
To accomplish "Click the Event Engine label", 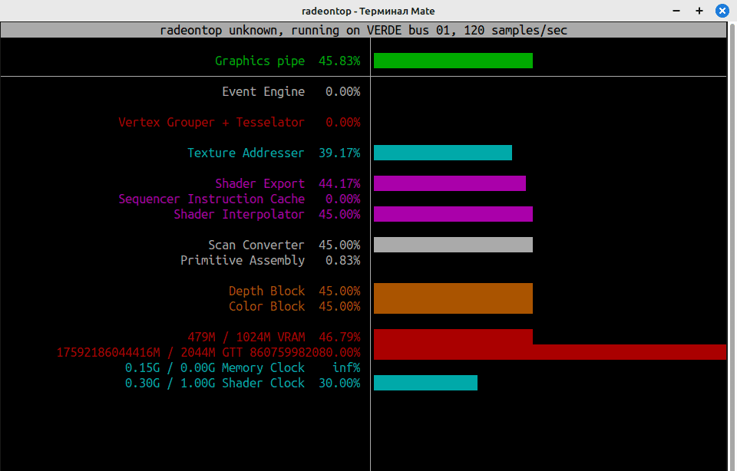I will (263, 91).
